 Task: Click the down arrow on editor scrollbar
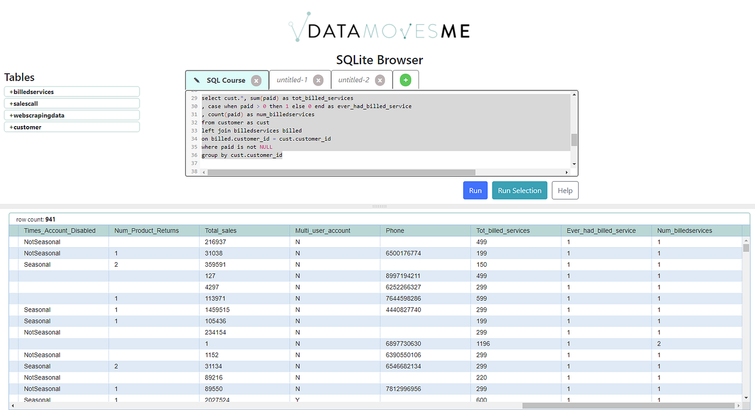pyautogui.click(x=574, y=163)
